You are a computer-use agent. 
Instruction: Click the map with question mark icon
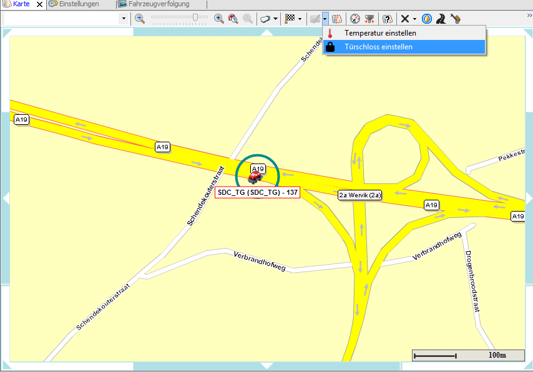pyautogui.click(x=388, y=19)
